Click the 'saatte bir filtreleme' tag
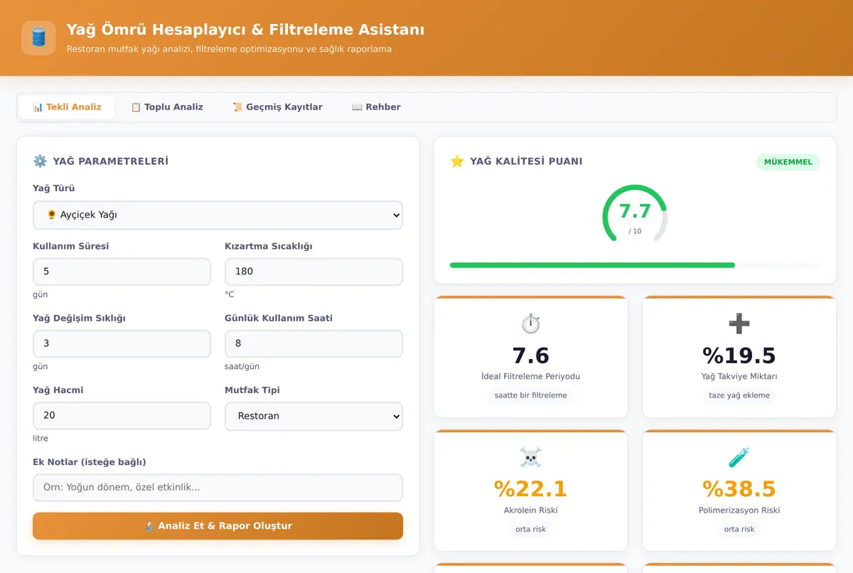 (x=530, y=395)
